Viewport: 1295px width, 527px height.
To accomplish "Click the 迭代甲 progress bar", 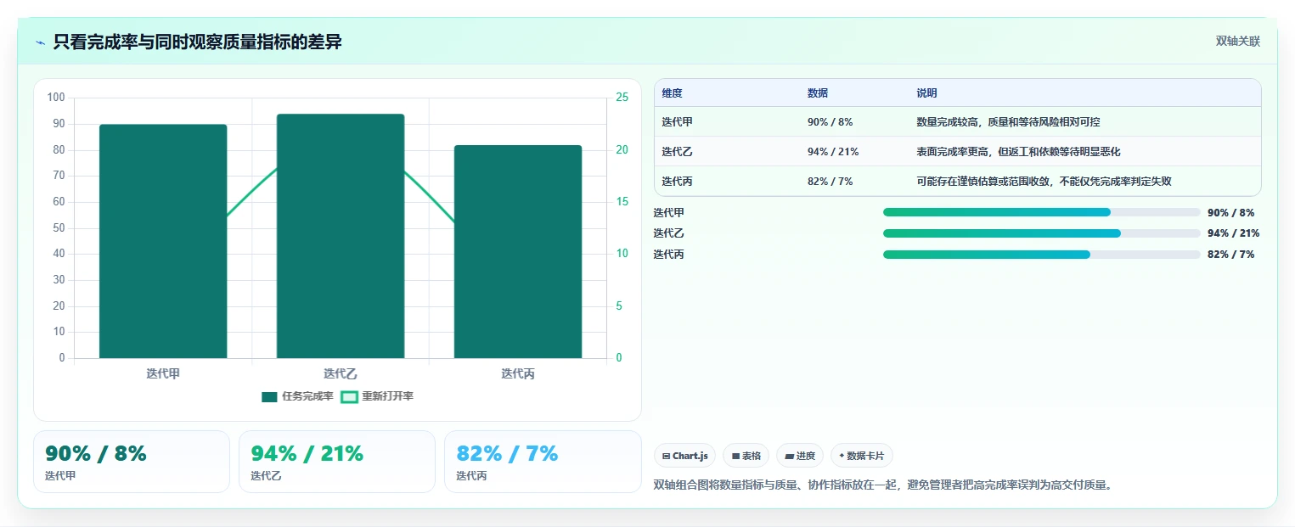I will tap(1042, 212).
